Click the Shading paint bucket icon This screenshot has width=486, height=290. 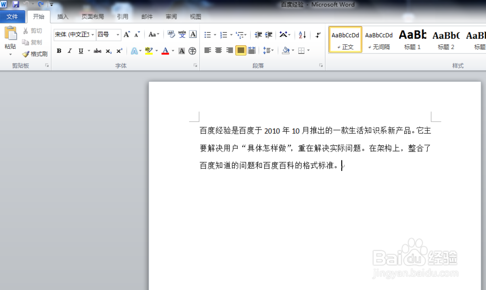tap(285, 50)
